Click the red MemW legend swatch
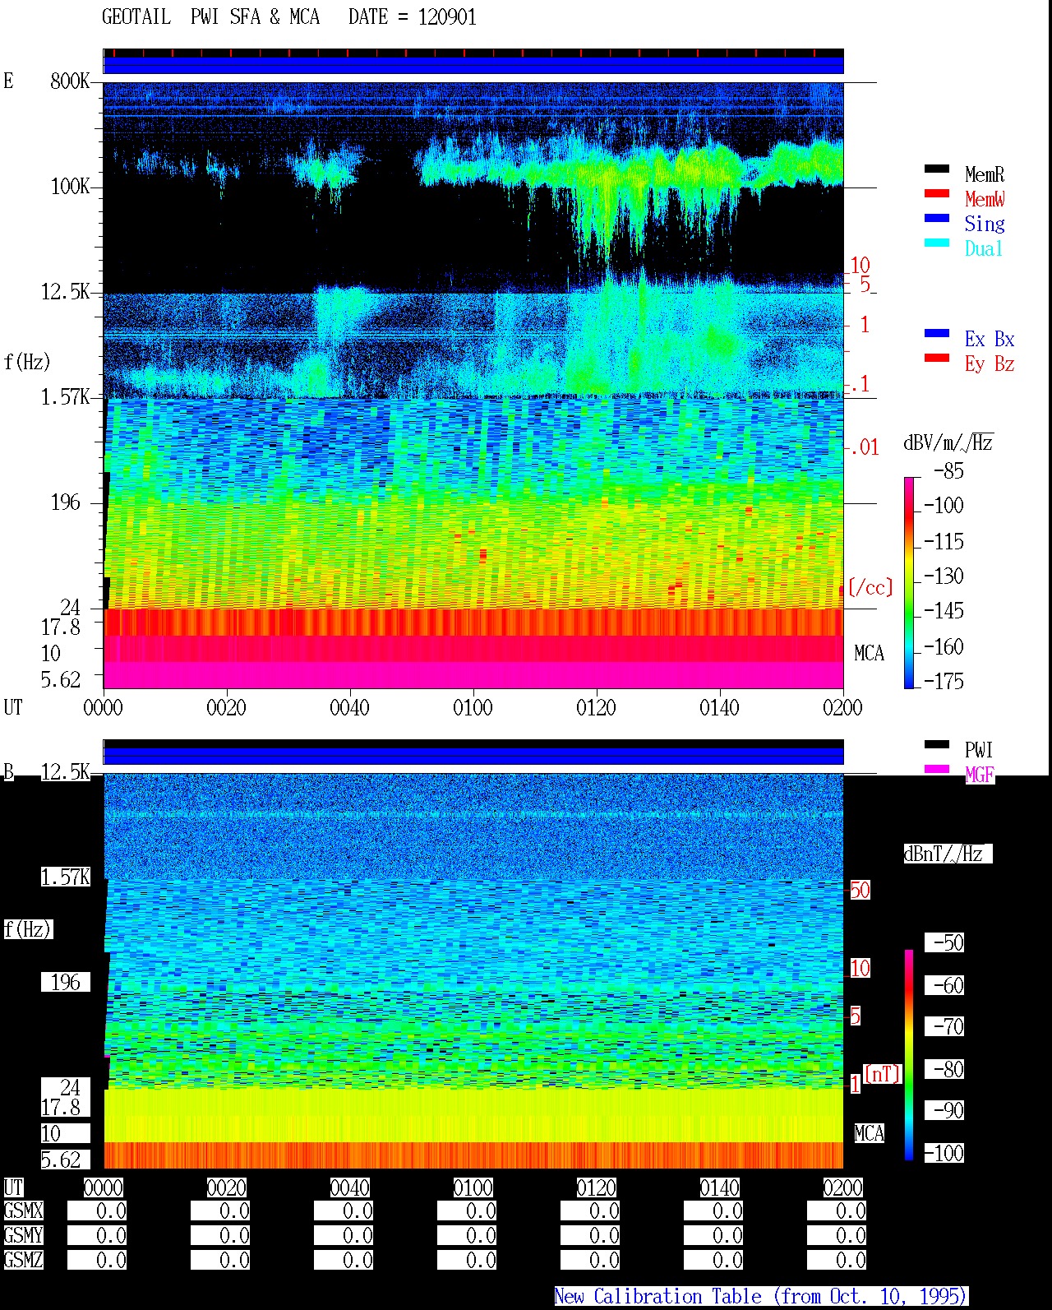Viewport: 1052px width, 1310px height. [937, 194]
